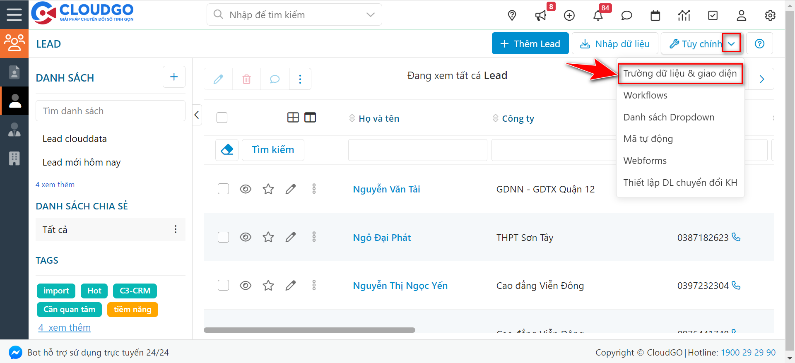The width and height of the screenshot is (795, 363).
Task: Open the map location pin icon
Action: 512,15
